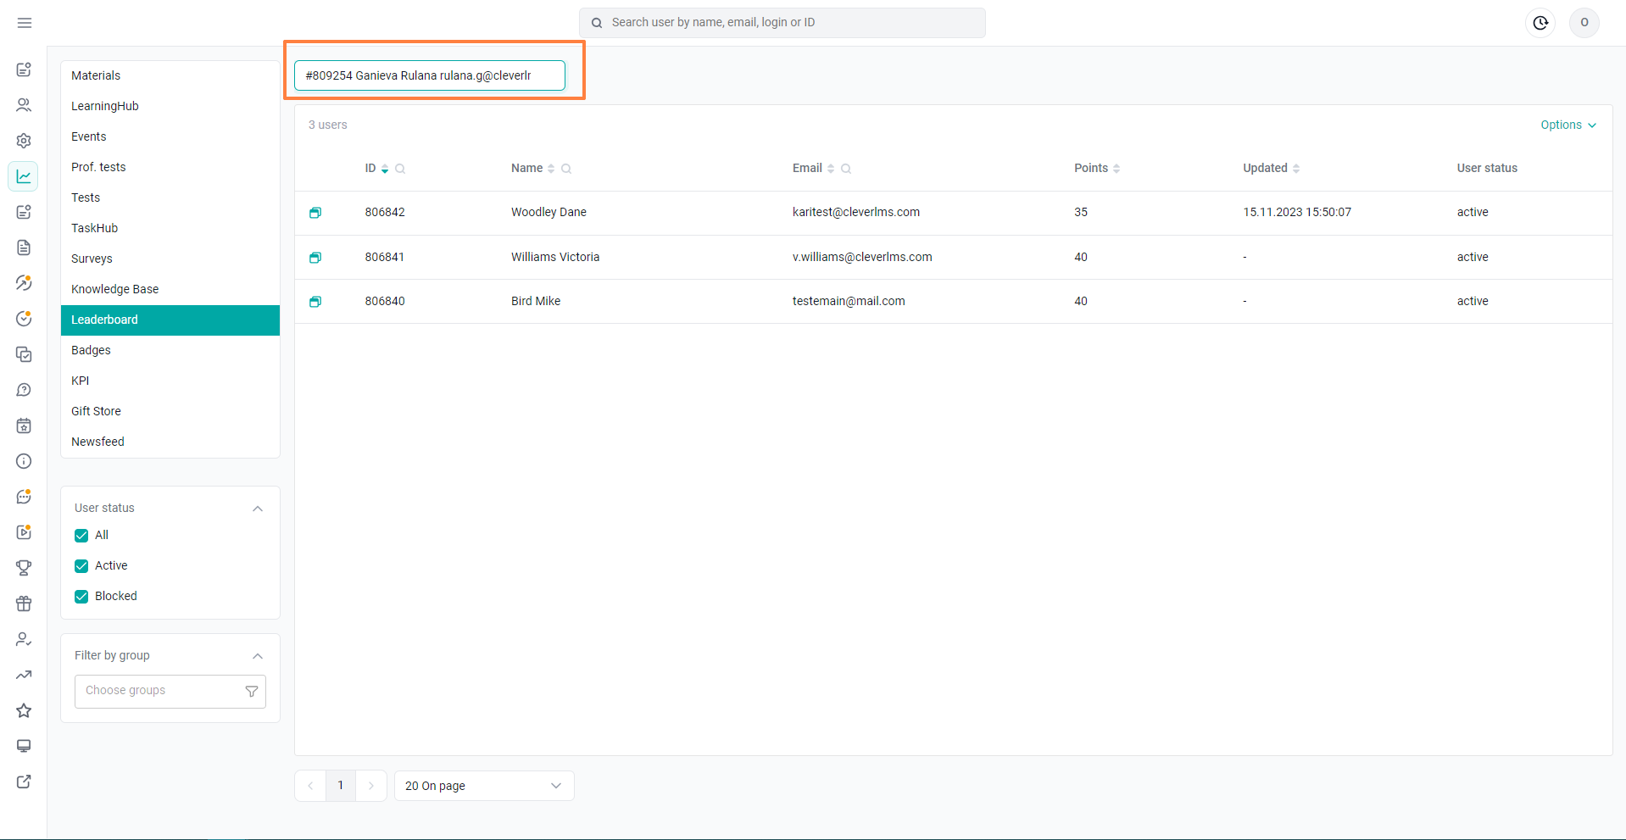Image resolution: width=1626 pixels, height=840 pixels.
Task: Click the previous page arrow
Action: (310, 786)
